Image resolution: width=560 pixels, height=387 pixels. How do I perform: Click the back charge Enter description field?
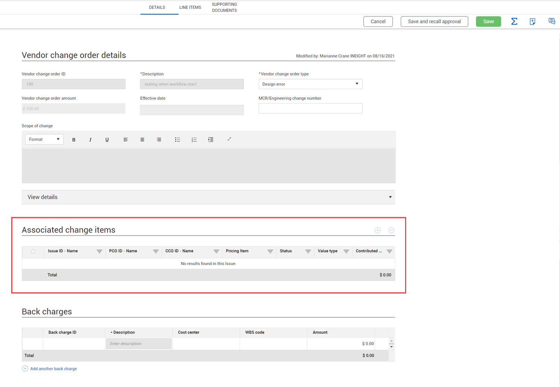click(x=139, y=344)
